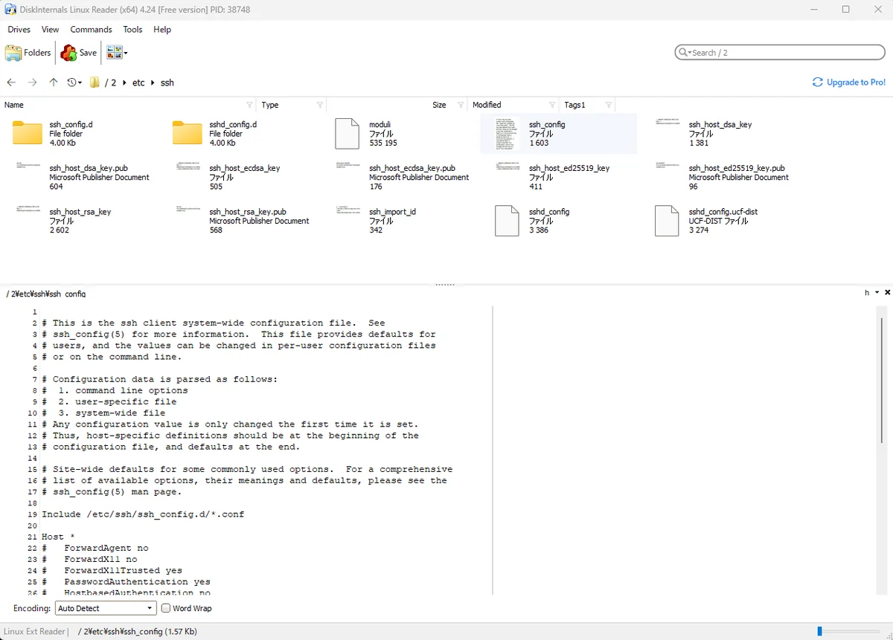Select the moduli file icon
The width and height of the screenshot is (893, 640).
[x=347, y=134]
